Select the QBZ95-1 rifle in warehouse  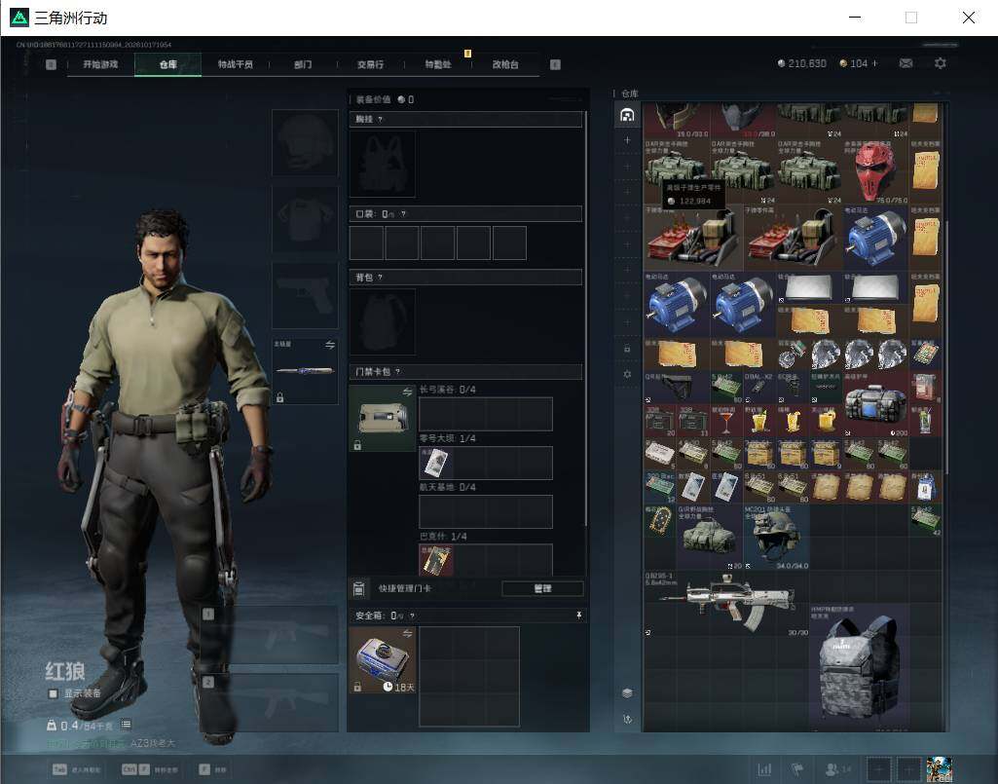[726, 602]
